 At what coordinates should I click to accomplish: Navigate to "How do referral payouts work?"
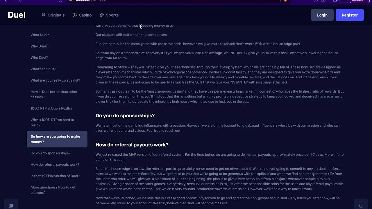(55, 164)
